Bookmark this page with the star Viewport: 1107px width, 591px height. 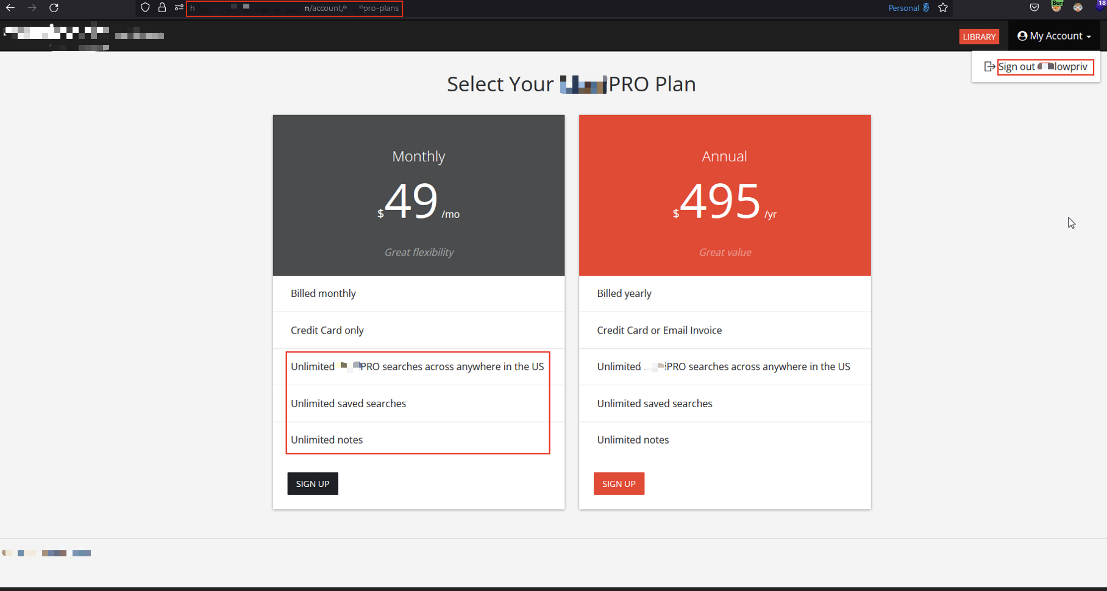point(943,8)
